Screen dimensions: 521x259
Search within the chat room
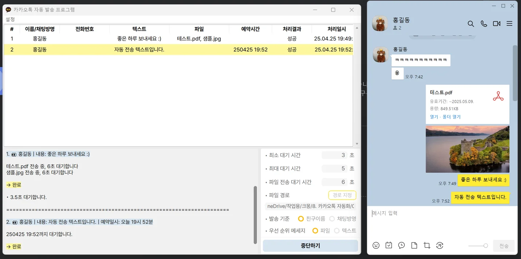coord(471,24)
